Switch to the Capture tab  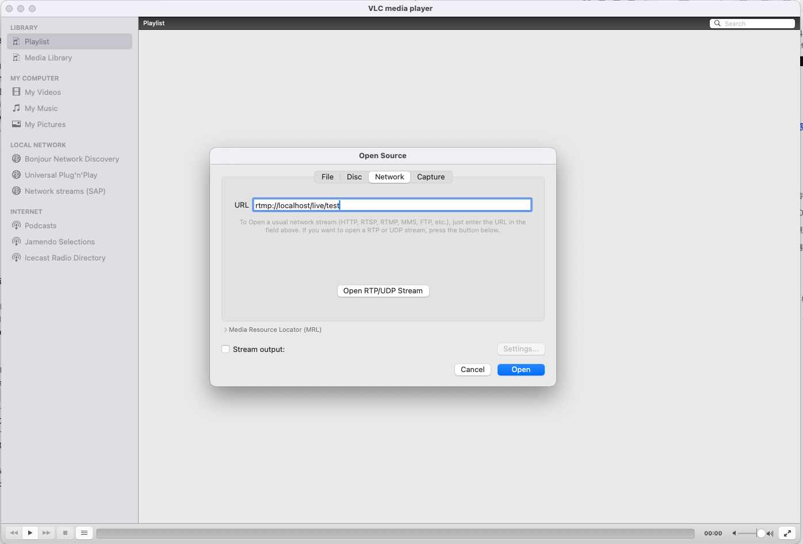[431, 177]
